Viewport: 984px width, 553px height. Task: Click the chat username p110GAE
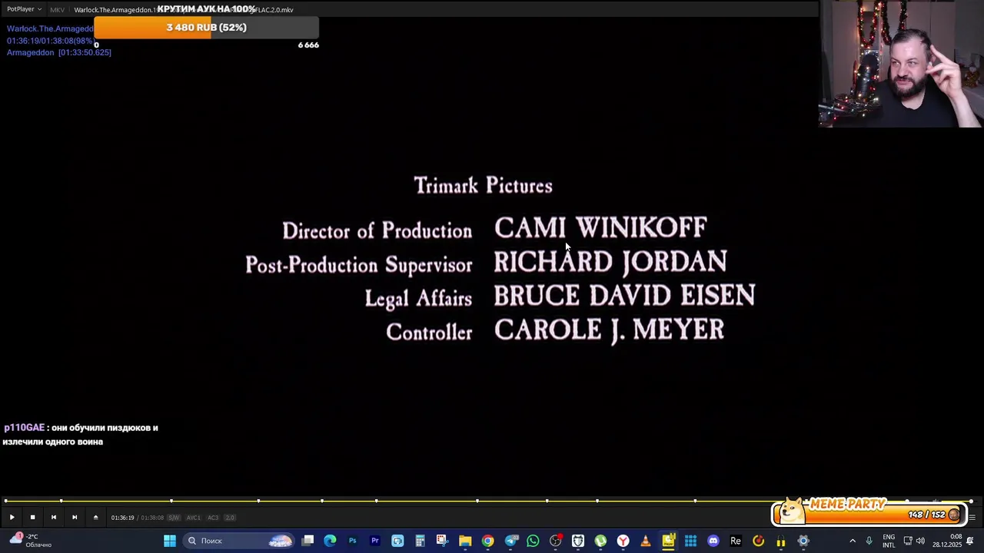pos(24,428)
